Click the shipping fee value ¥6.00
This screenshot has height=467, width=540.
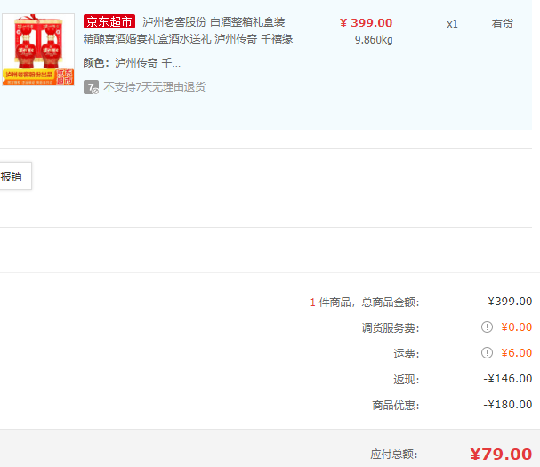(517, 352)
